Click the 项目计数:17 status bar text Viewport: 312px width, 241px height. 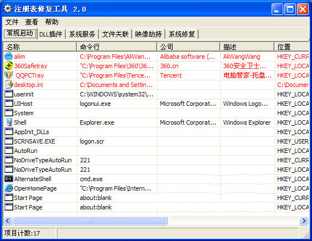coord(22,233)
